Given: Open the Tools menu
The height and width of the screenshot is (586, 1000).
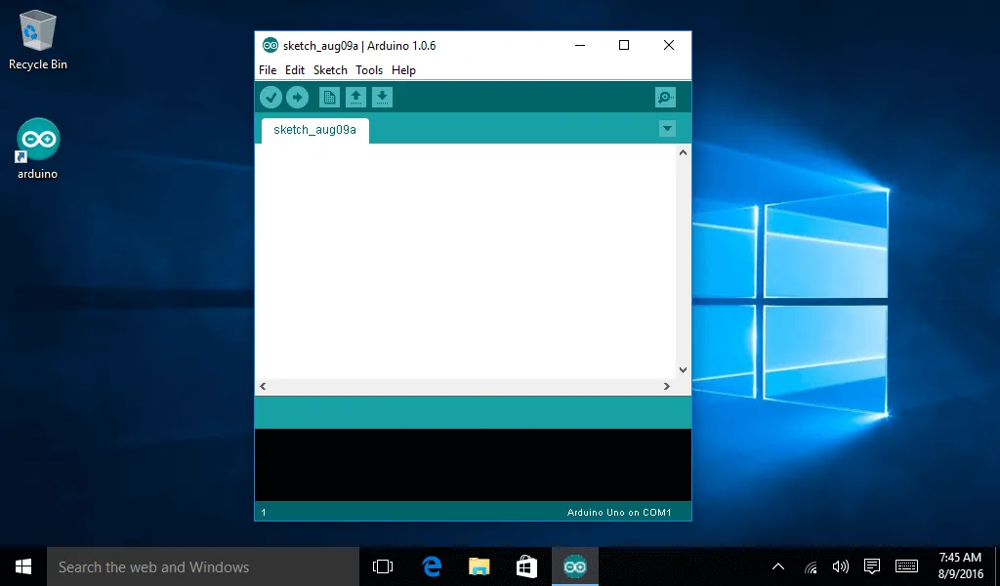Looking at the screenshot, I should (x=369, y=70).
